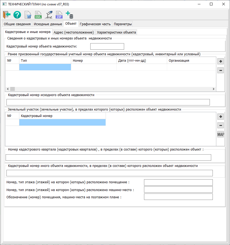Remove a land plot cadastral number row

coord(221,126)
